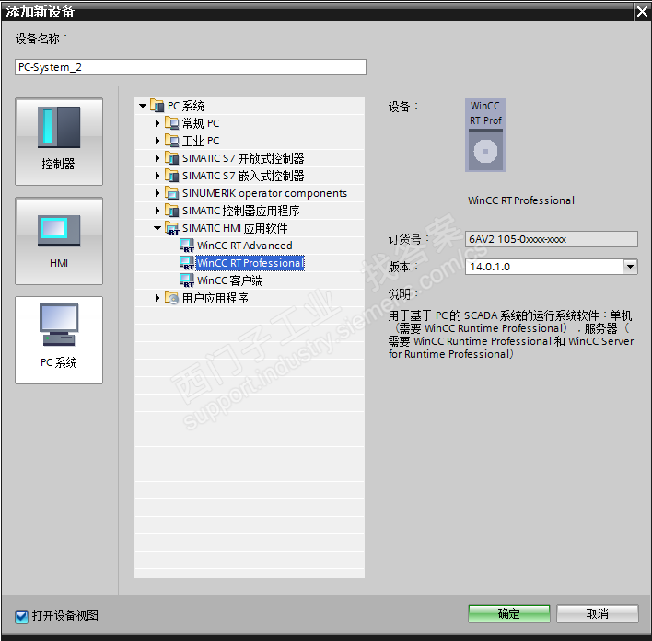The height and width of the screenshot is (641, 652).
Task: Click the WinCC RT Advanced item icon
Action: [x=187, y=246]
